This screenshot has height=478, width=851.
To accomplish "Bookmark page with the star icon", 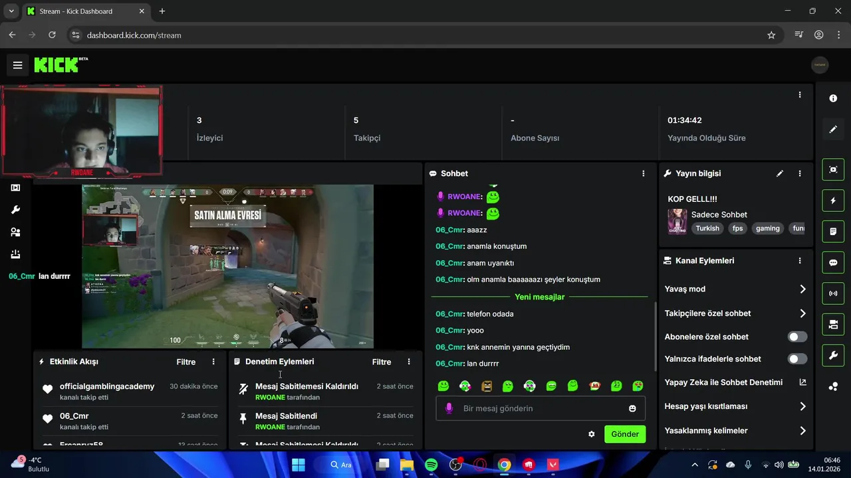I will (771, 35).
